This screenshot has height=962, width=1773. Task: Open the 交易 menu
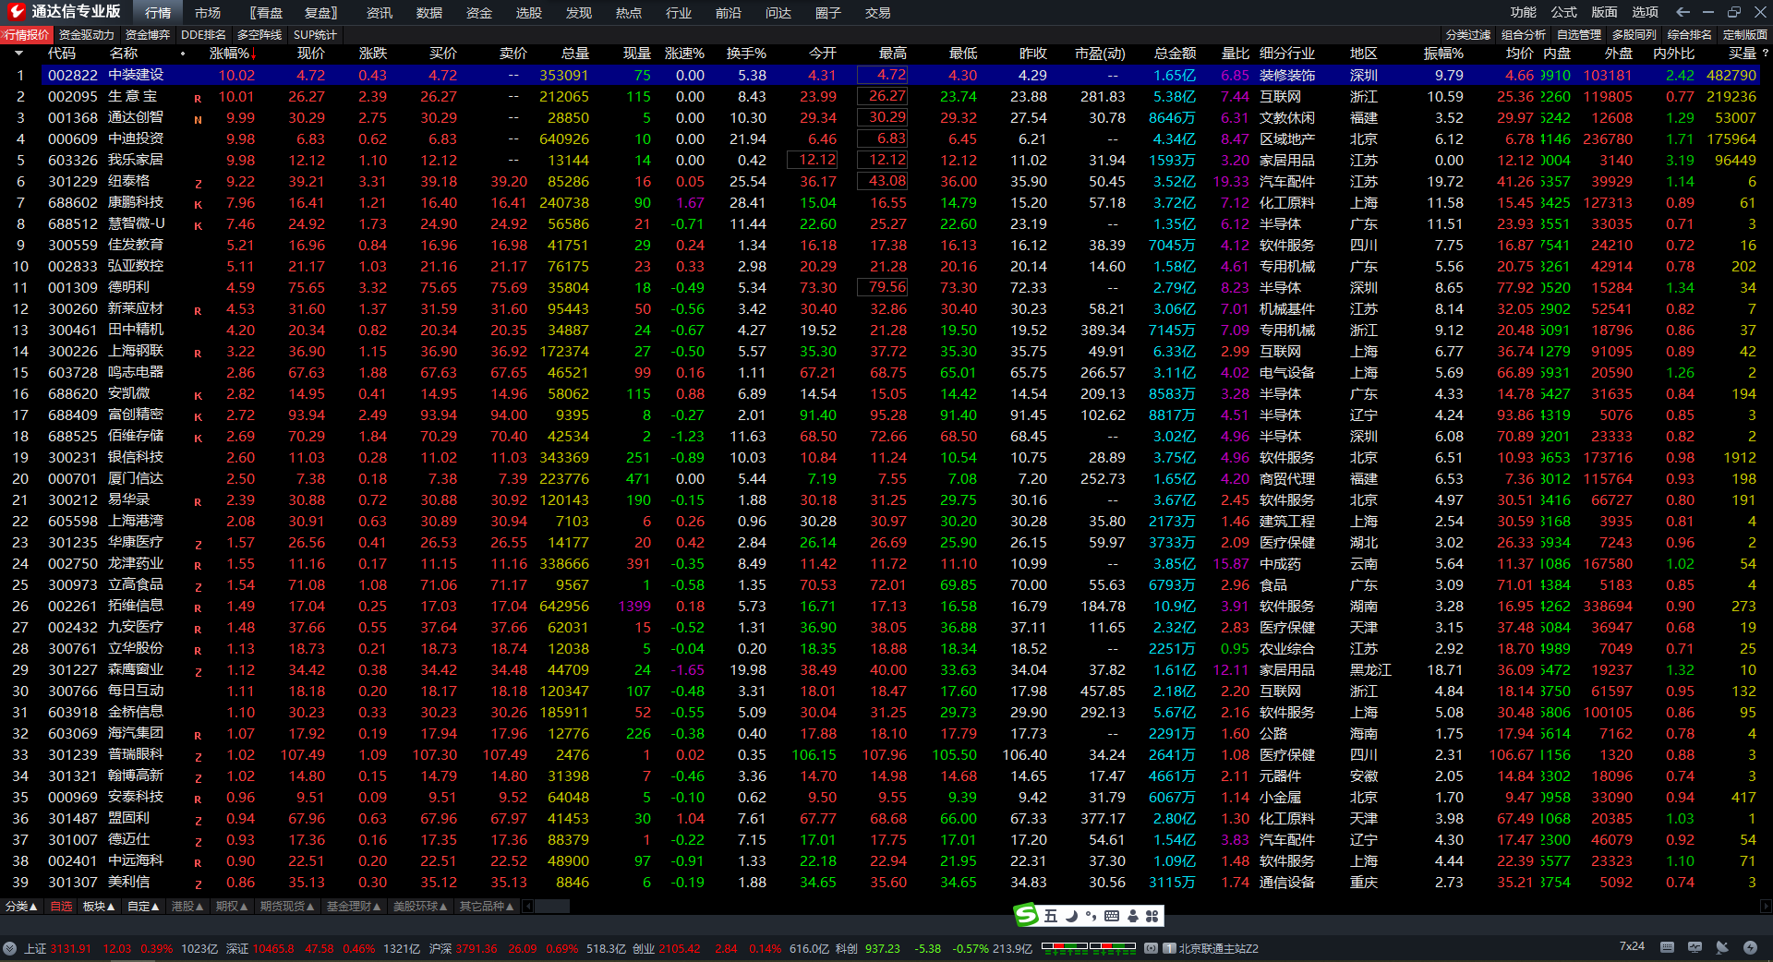coord(878,13)
